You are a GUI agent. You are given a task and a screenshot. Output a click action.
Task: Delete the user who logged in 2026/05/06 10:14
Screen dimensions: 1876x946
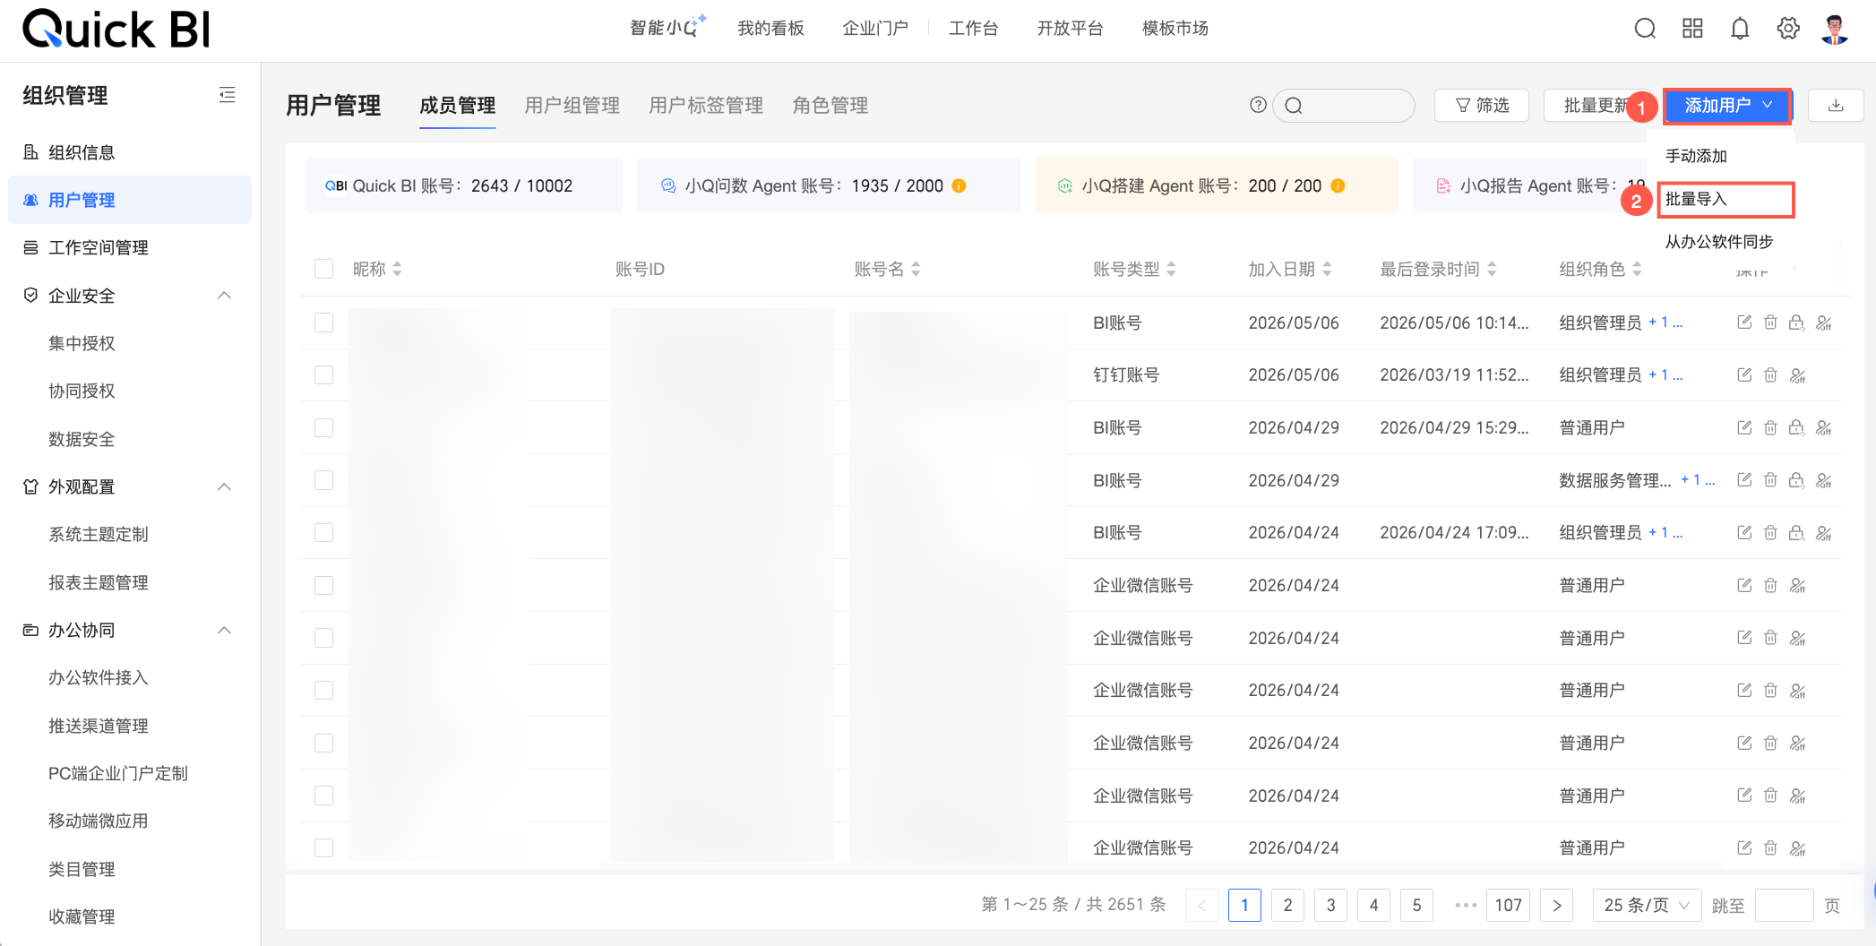click(x=1770, y=322)
